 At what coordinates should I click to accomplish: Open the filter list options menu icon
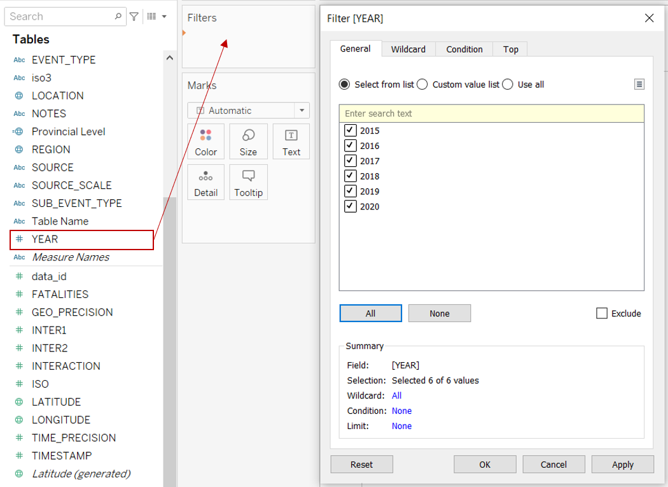[x=639, y=85]
